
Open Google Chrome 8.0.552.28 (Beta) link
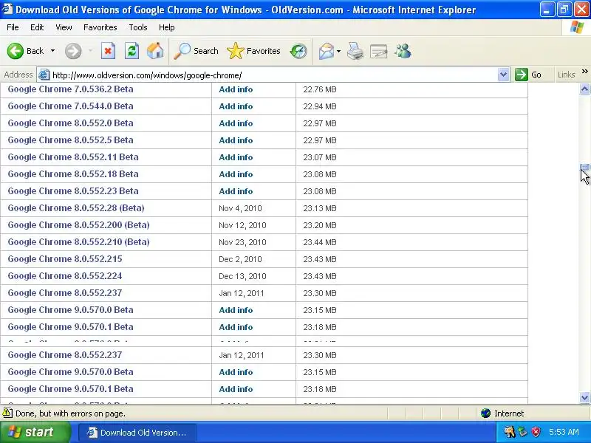coord(76,208)
